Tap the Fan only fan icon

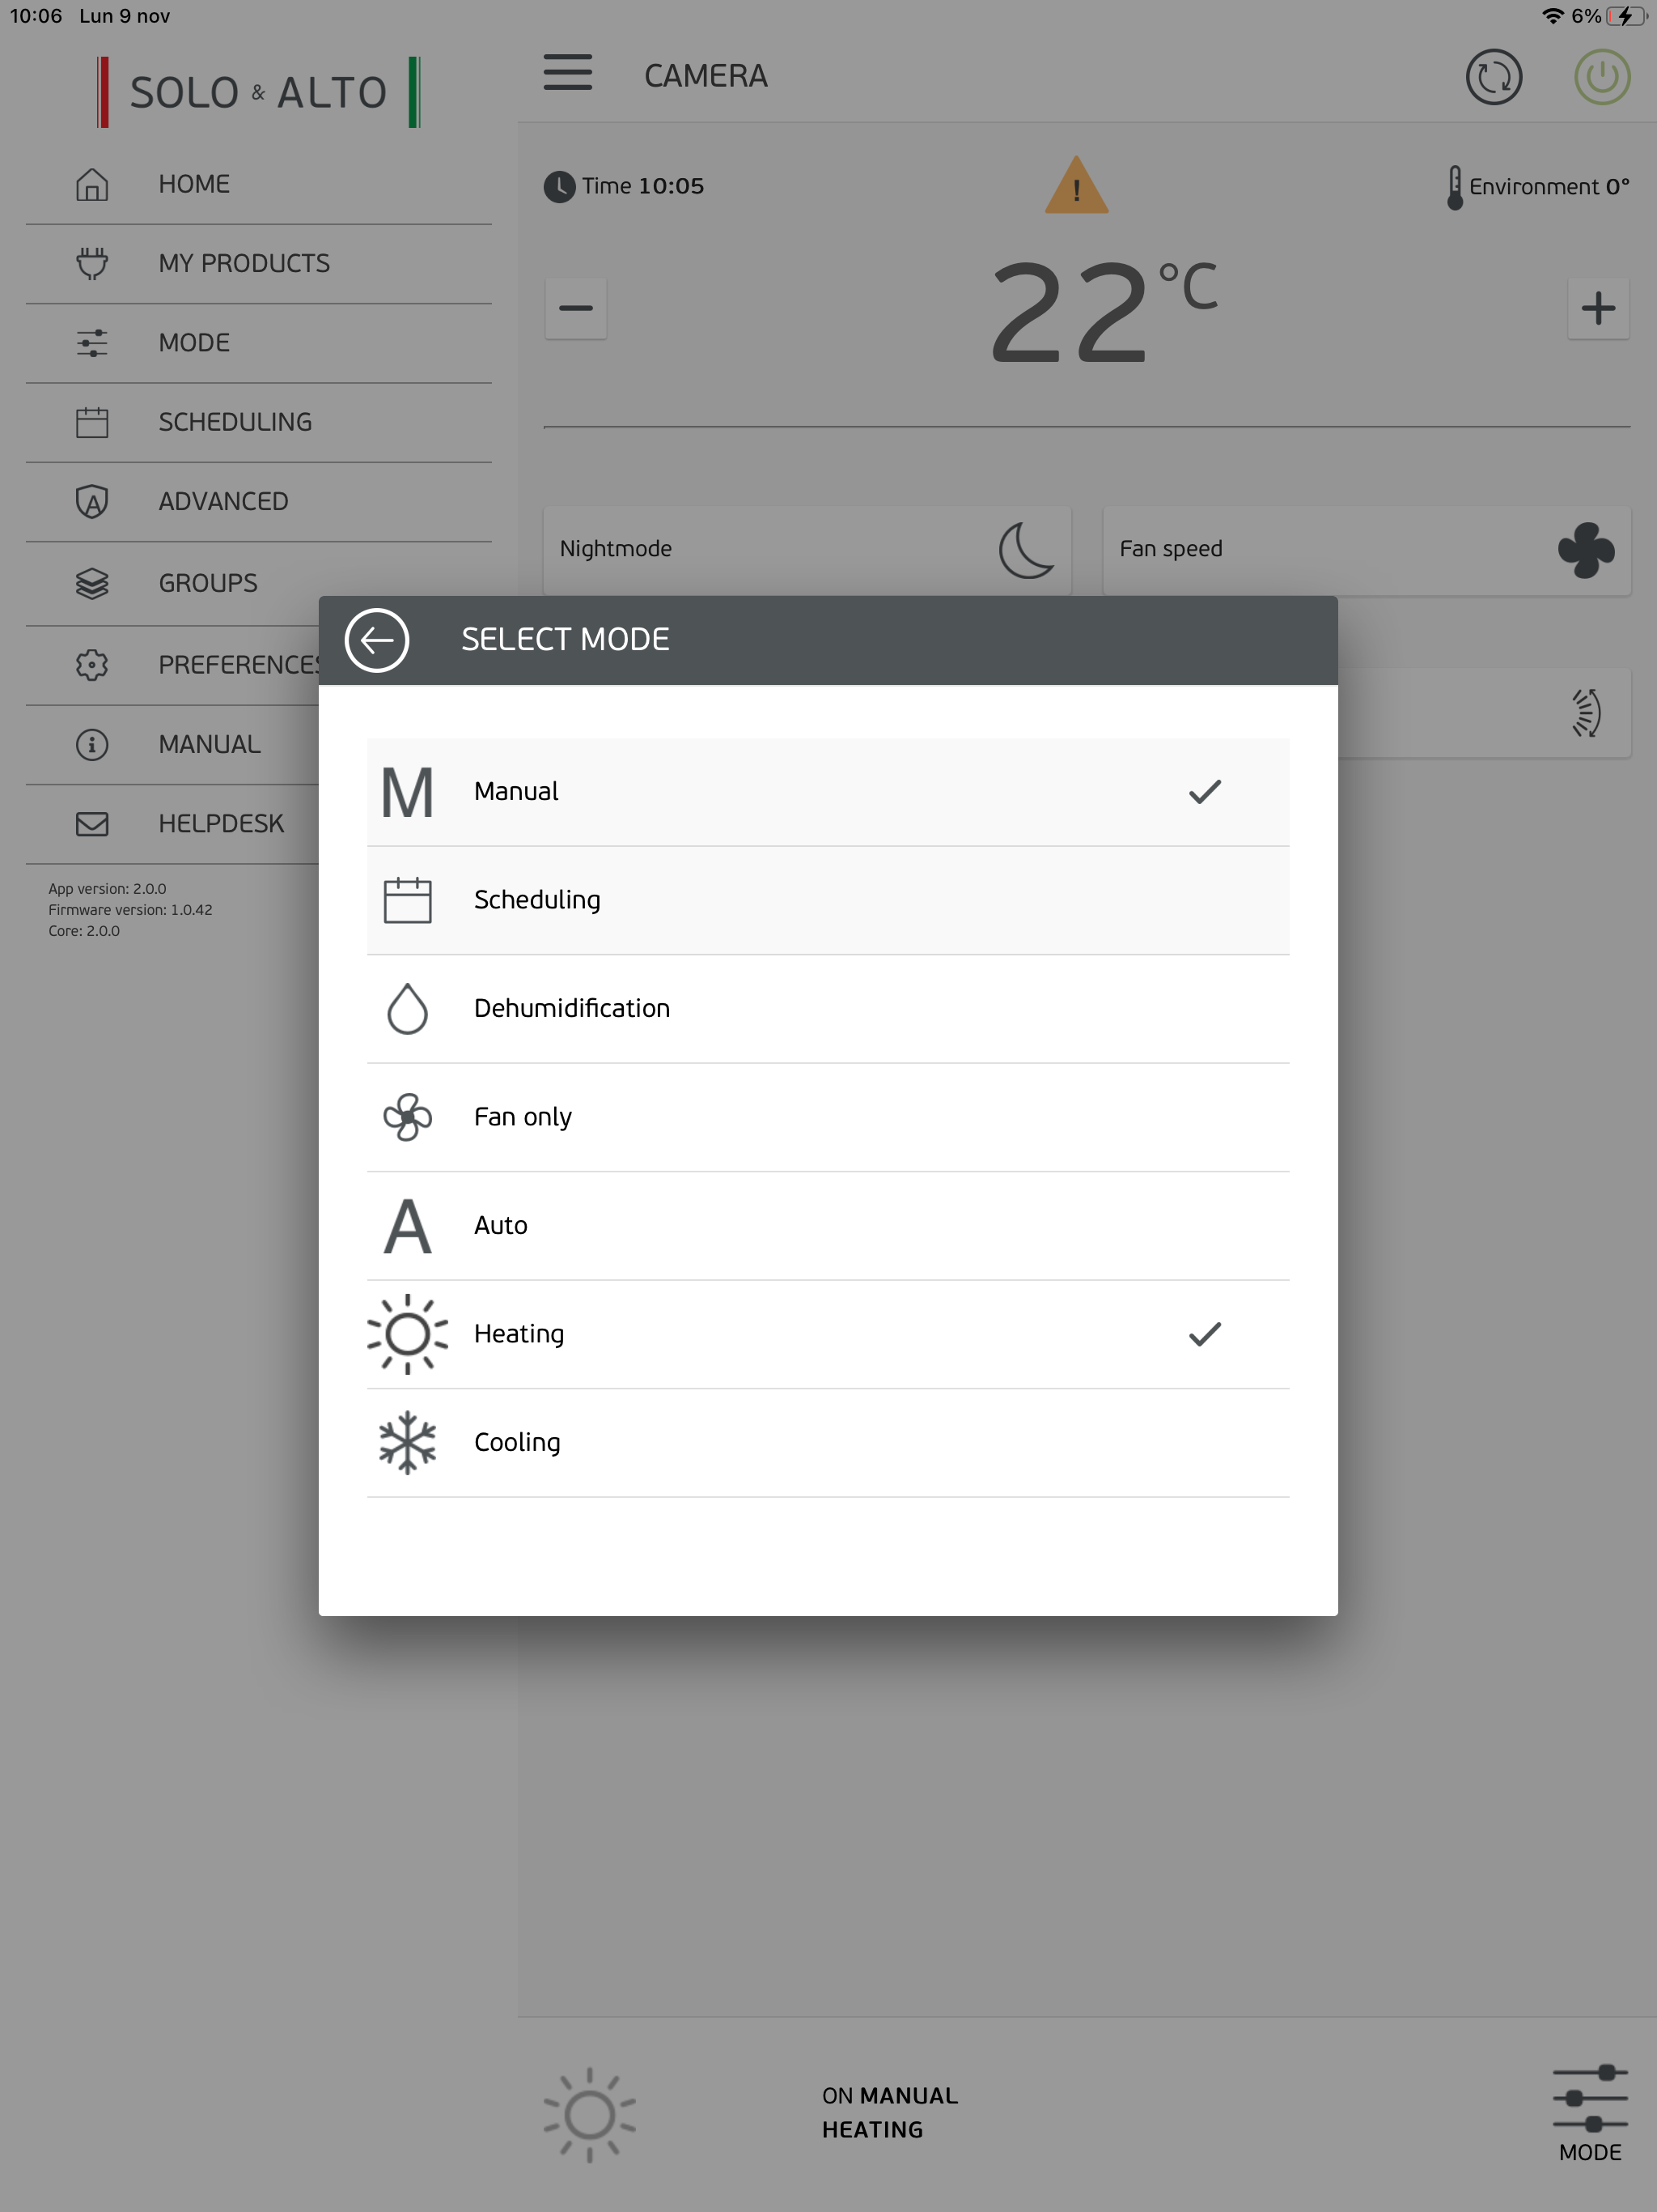[408, 1117]
